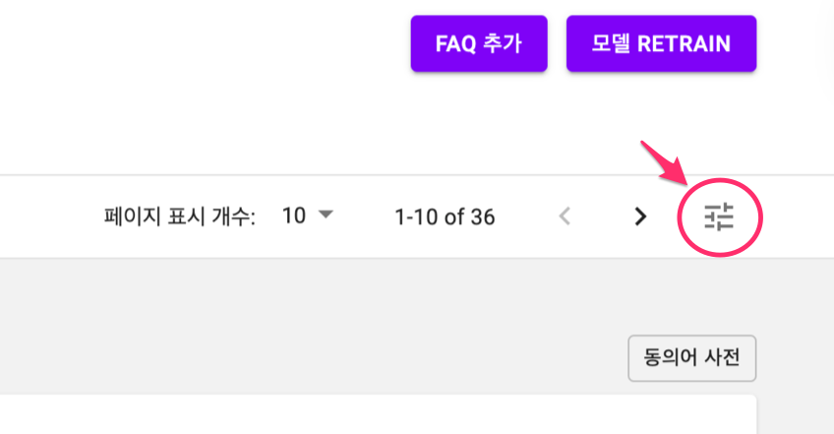Select the left chevron pagination arrow

click(x=565, y=217)
